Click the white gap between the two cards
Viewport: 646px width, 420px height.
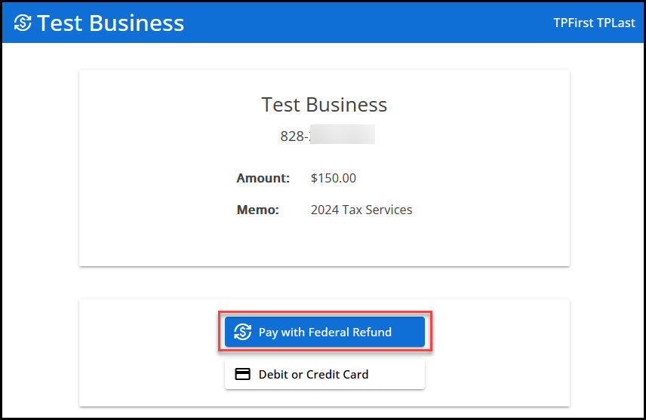click(324, 283)
